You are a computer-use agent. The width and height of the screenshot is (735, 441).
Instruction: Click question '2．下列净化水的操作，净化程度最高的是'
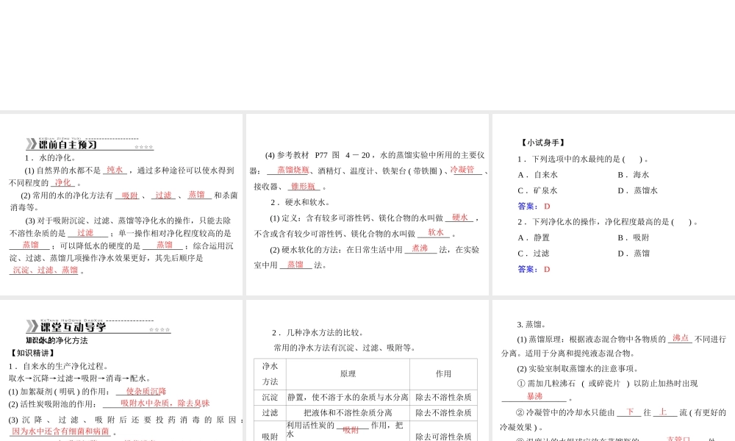pos(608,222)
